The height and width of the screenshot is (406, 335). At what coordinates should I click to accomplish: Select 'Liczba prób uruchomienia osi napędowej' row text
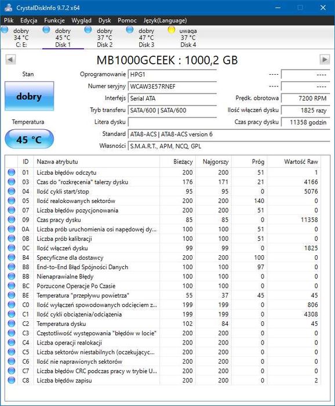click(96, 229)
